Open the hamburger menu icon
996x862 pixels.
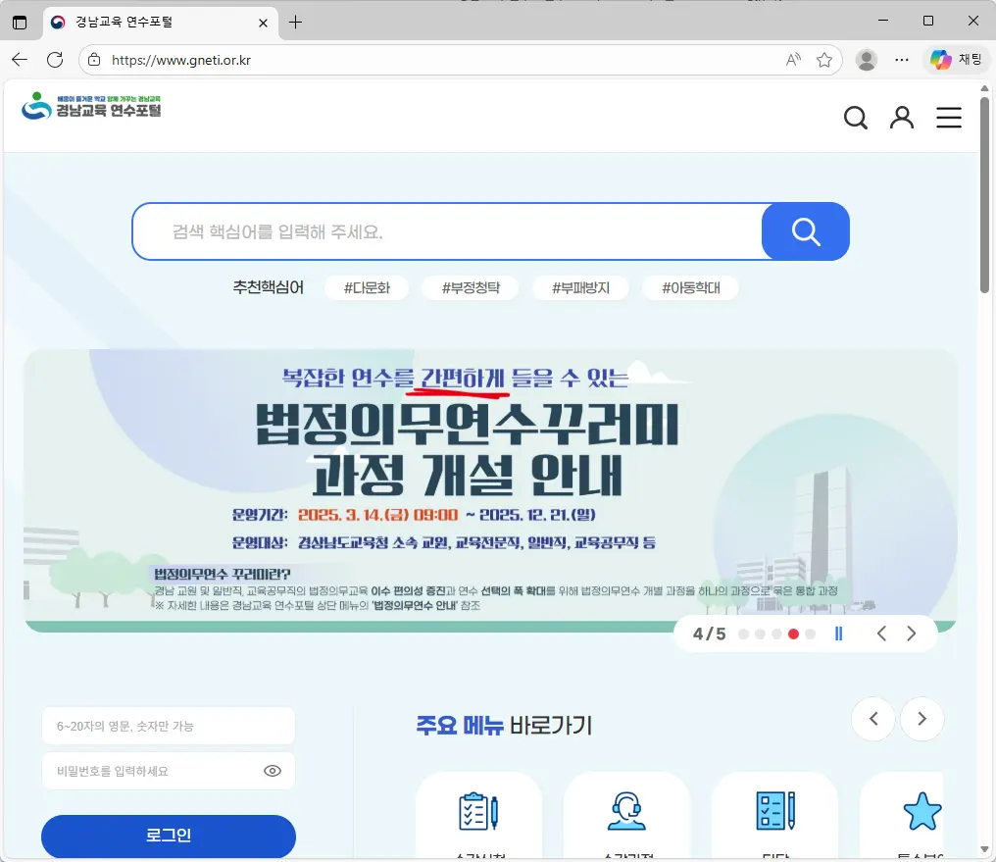(x=949, y=117)
